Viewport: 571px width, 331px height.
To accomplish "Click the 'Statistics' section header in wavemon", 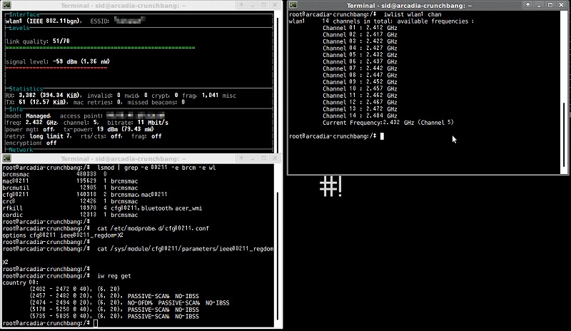I will pos(26,89).
